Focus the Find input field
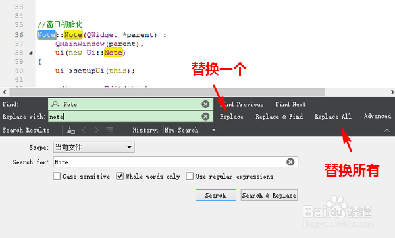The height and width of the screenshot is (238, 395). coord(131,104)
